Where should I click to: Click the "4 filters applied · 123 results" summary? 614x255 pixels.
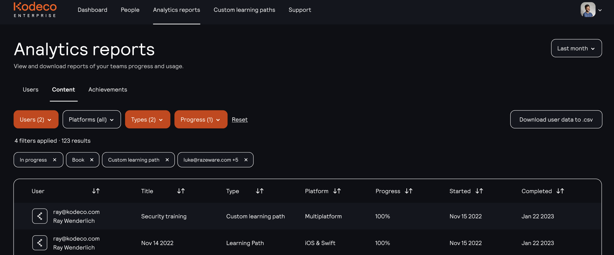coord(52,141)
